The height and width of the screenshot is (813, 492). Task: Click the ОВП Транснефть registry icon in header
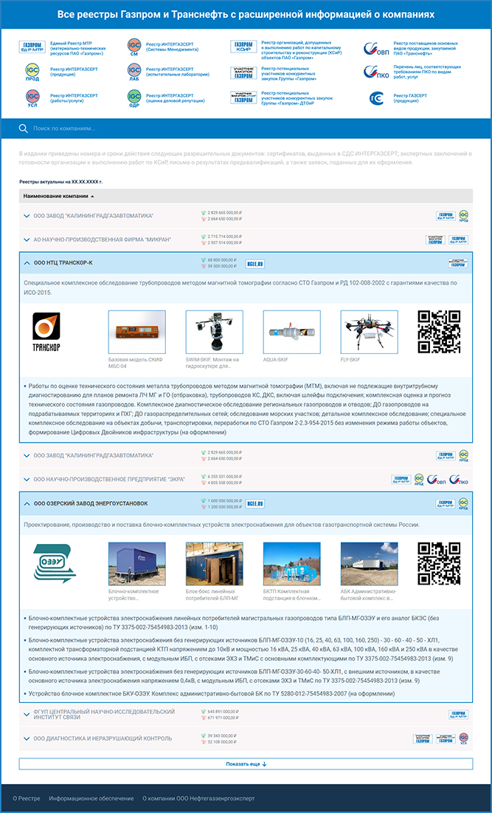click(375, 48)
